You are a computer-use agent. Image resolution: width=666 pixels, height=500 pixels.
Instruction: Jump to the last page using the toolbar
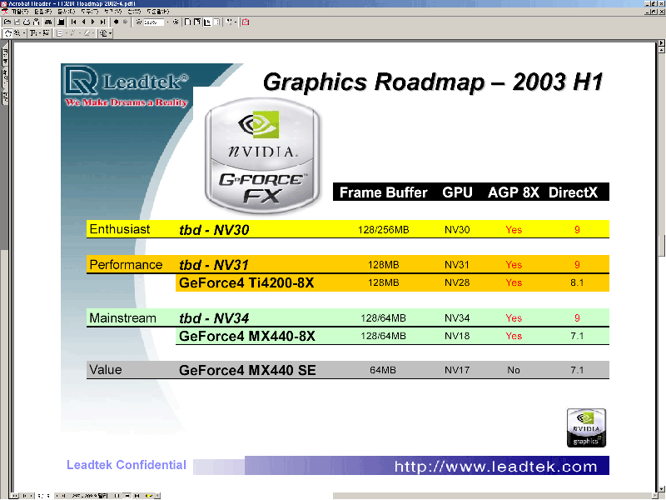click(102, 22)
